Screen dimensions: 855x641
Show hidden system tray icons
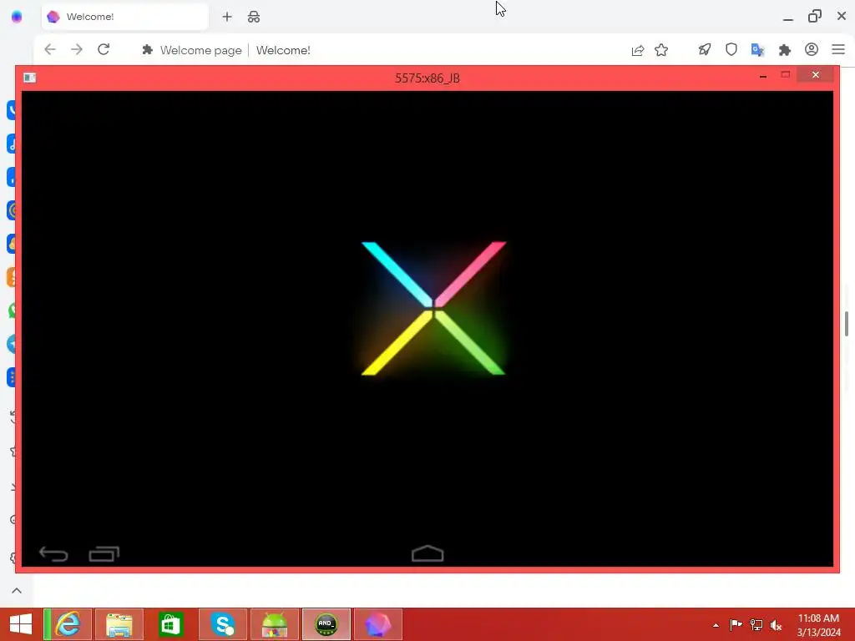point(716,625)
